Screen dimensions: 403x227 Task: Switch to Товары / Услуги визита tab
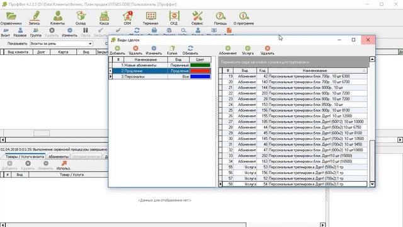(x=25, y=156)
